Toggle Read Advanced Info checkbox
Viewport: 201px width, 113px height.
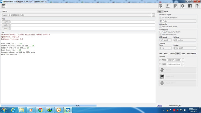pyautogui.click(x=160, y=35)
